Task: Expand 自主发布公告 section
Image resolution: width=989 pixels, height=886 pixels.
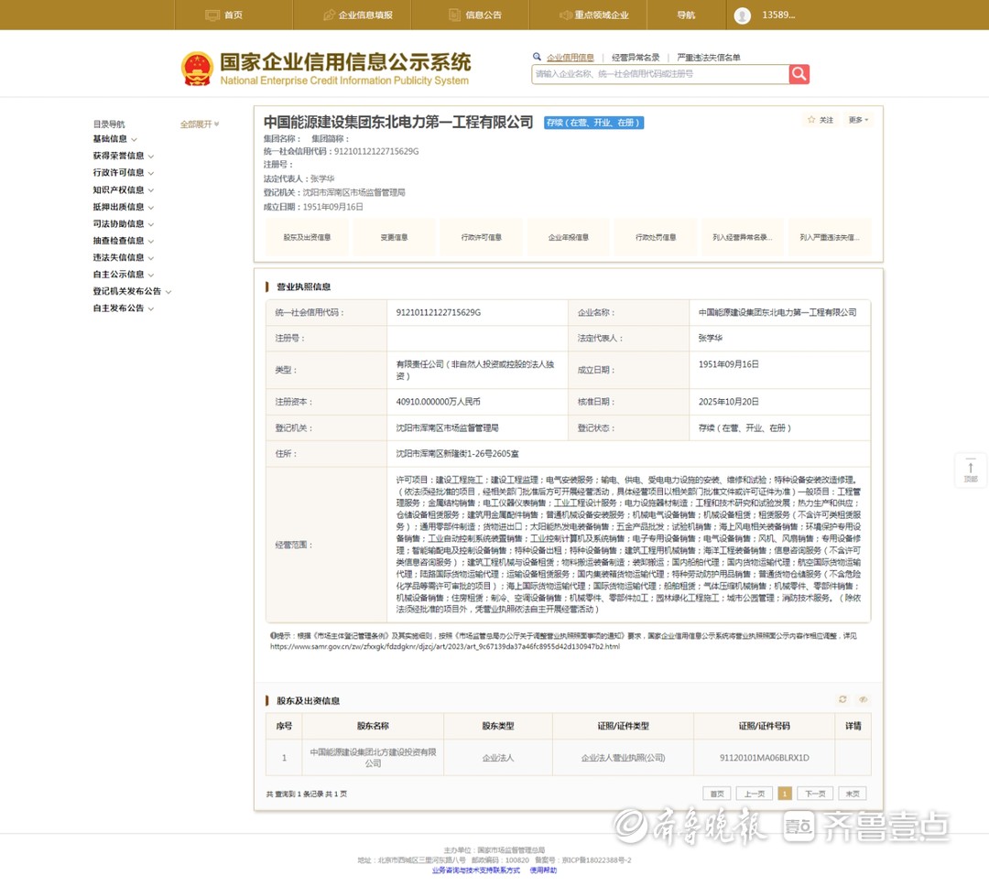Action: (x=123, y=308)
